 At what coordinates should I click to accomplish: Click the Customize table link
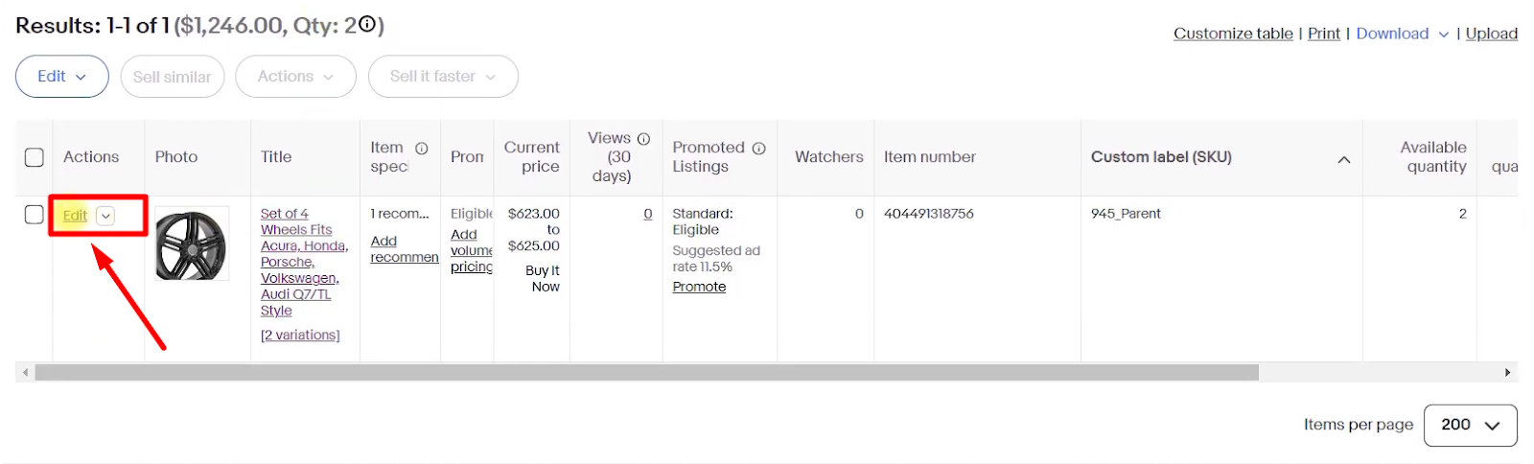pos(1233,34)
